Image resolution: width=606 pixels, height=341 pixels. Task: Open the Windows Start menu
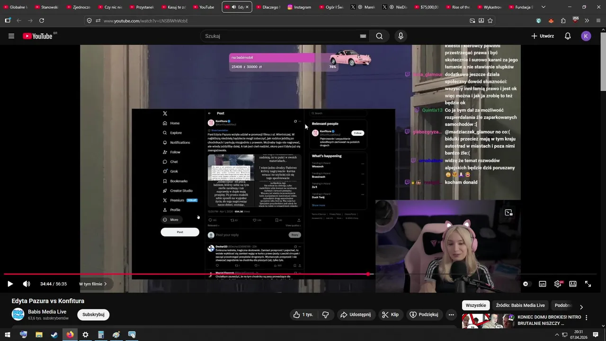click(8, 334)
